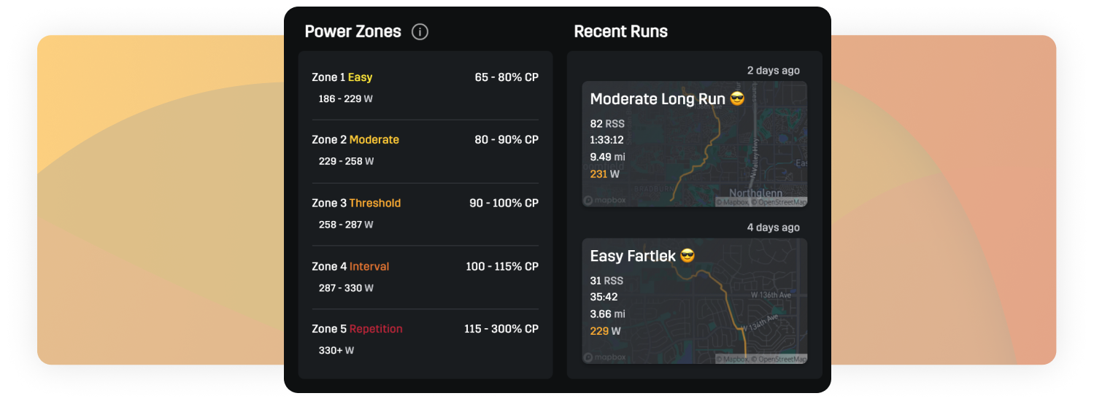Image resolution: width=1094 pixels, height=404 pixels.
Task: Open the Moderate Long Run title
Action: click(x=658, y=98)
